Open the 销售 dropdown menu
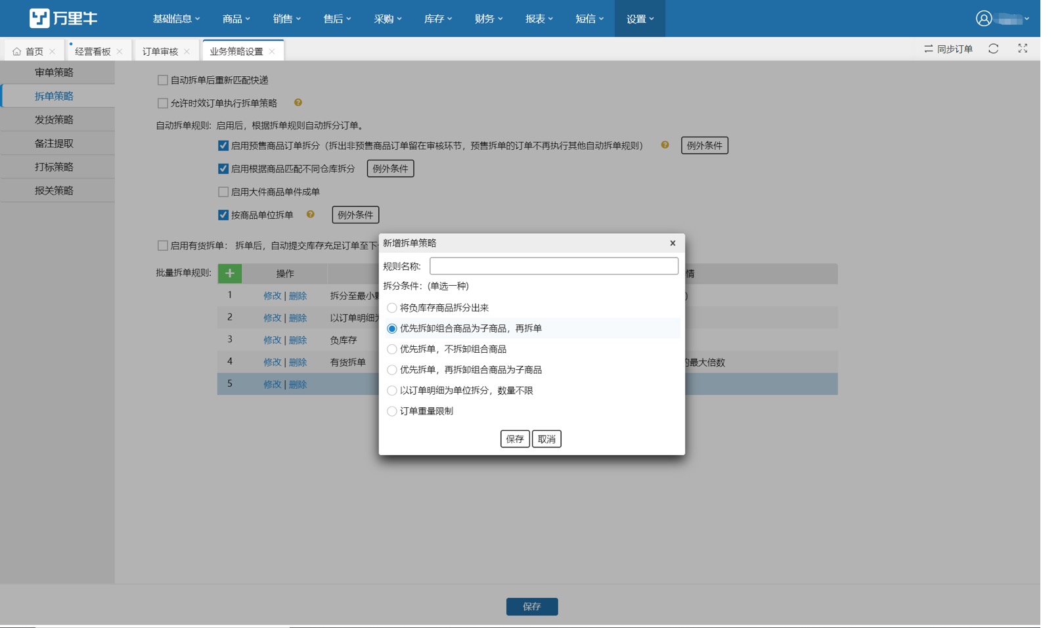 [x=286, y=18]
